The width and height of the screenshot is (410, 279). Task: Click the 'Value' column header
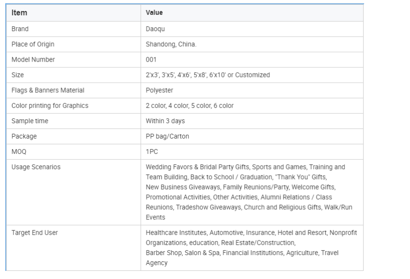pos(154,13)
